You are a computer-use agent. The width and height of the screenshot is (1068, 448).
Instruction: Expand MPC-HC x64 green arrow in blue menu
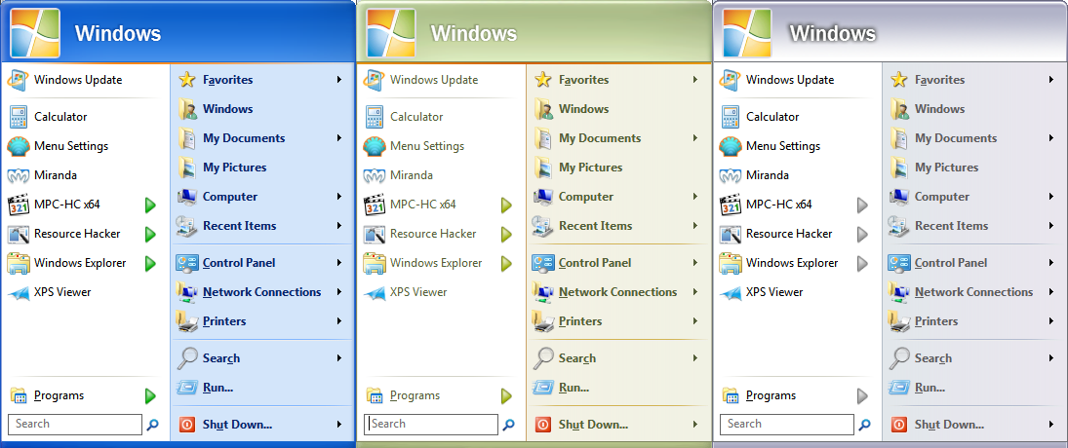pos(151,205)
